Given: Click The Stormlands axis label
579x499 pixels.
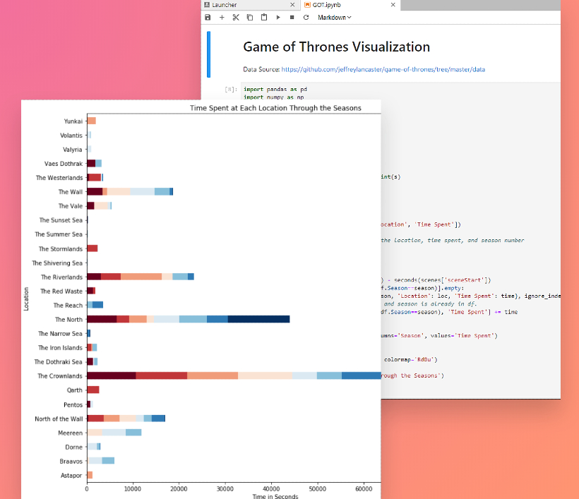Looking at the screenshot, I should pyautogui.click(x=61, y=249).
